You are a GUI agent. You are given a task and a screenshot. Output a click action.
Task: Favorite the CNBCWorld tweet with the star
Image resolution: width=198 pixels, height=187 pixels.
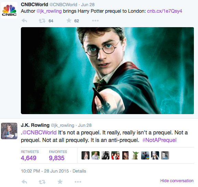(x=69, y=21)
